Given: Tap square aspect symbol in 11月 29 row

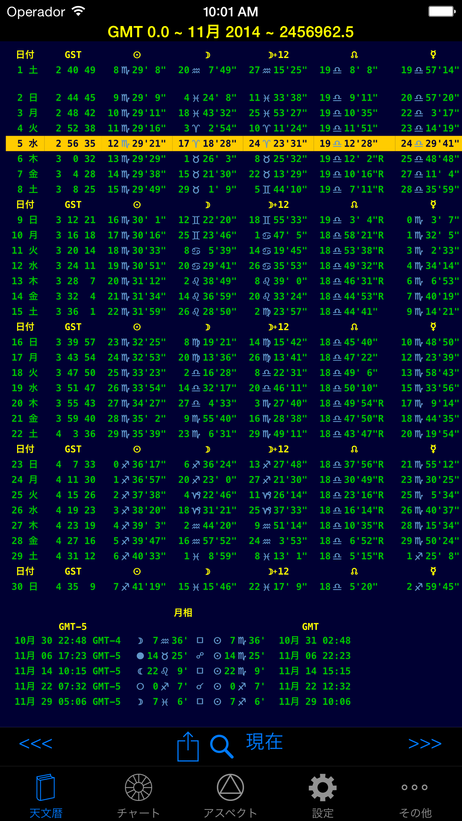Looking at the screenshot, I should 200,702.
